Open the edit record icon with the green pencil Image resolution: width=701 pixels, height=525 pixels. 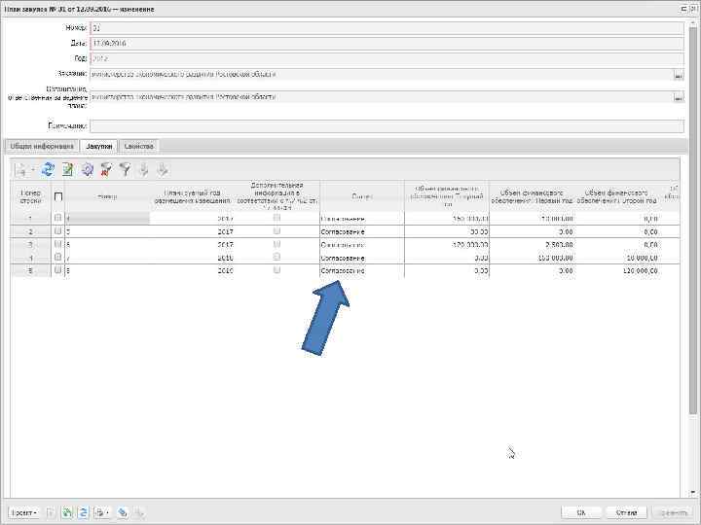pos(67,169)
